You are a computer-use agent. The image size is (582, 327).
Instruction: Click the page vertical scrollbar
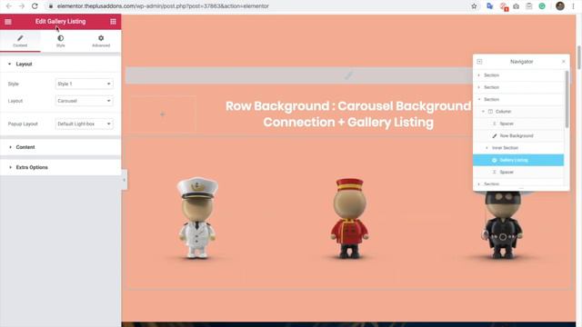tap(579, 57)
